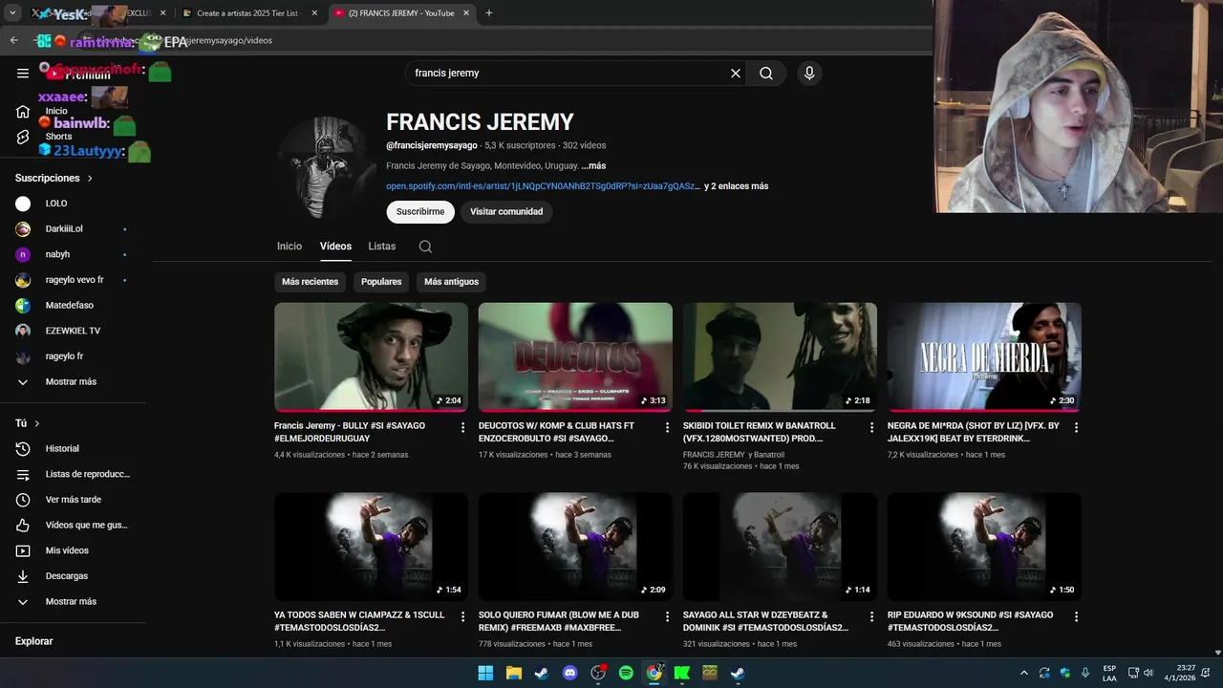Open the Suscripciones section chevron
1223x688 pixels.
[x=91, y=179]
